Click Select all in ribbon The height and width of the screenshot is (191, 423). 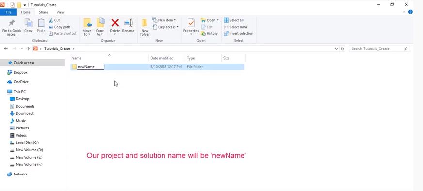click(x=233, y=20)
